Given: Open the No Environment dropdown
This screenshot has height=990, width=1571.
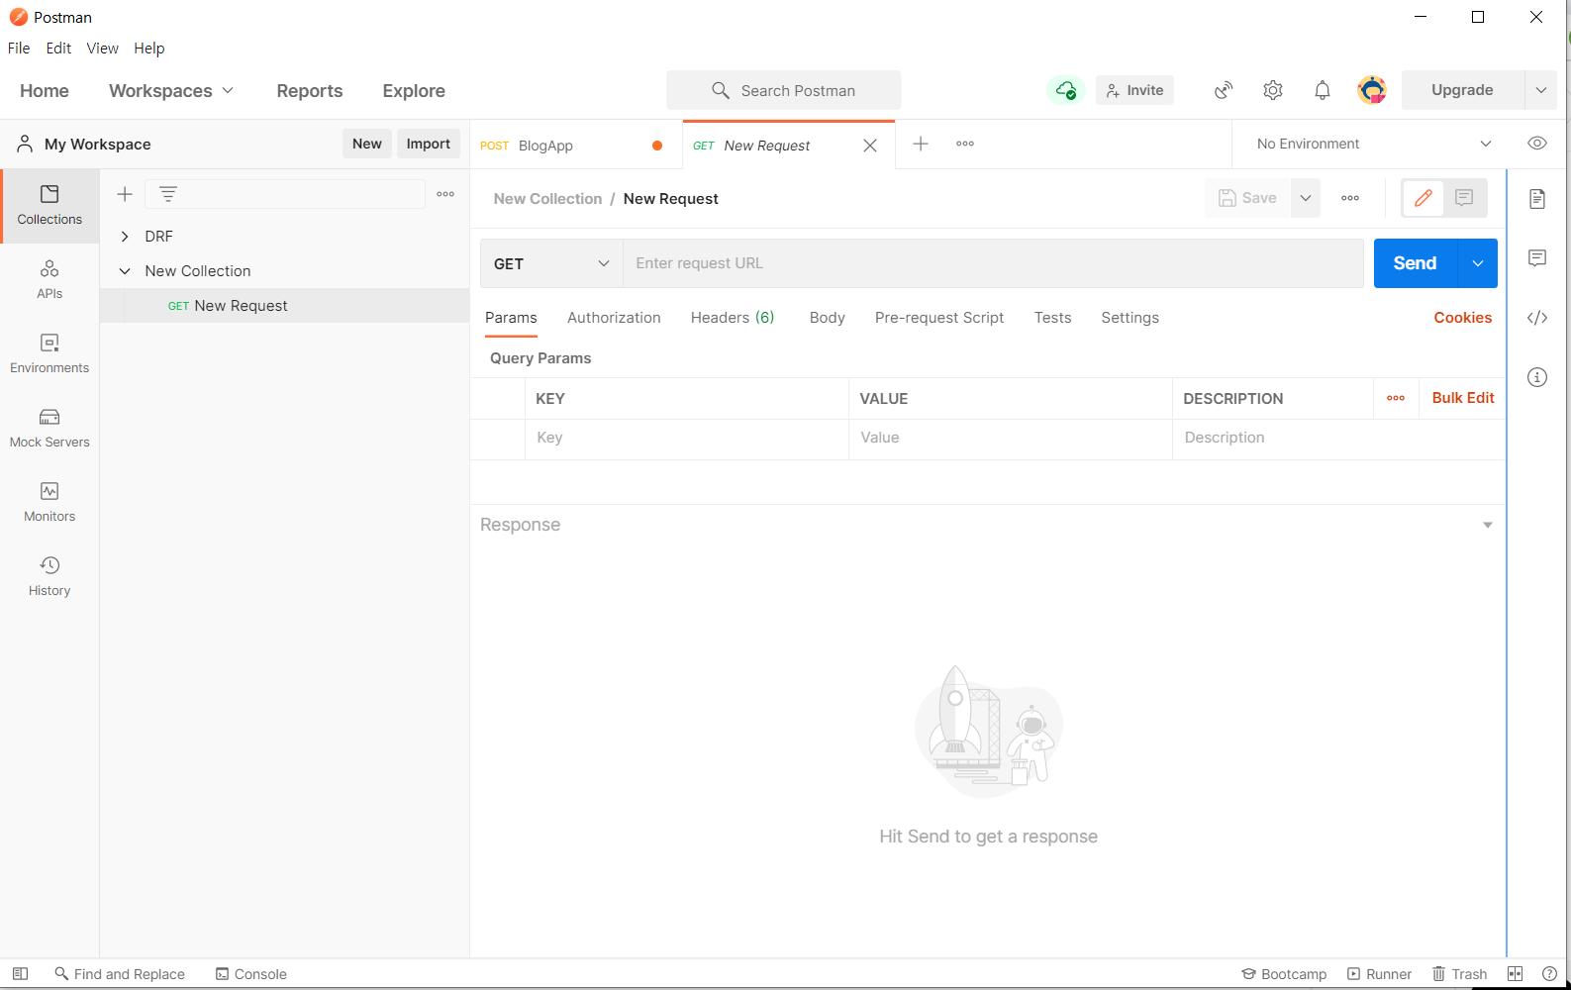Looking at the screenshot, I should 1373,144.
